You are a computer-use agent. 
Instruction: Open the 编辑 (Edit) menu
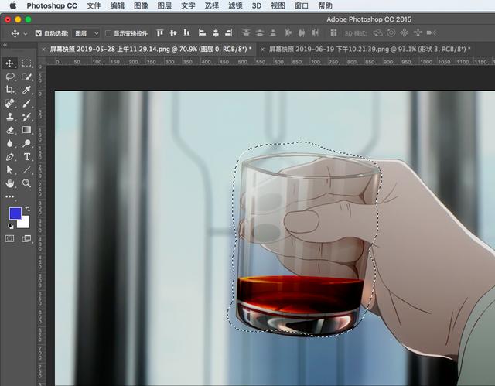(x=118, y=5)
